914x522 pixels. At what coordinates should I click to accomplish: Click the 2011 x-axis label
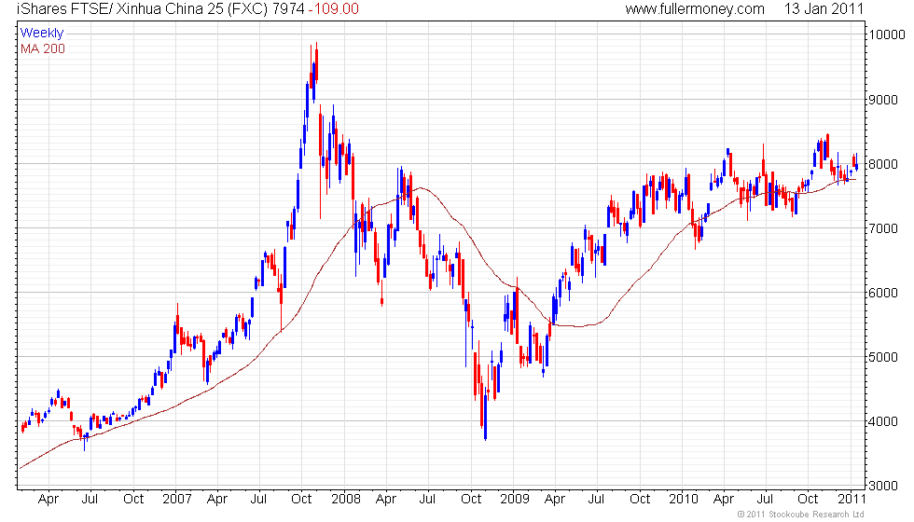[852, 500]
